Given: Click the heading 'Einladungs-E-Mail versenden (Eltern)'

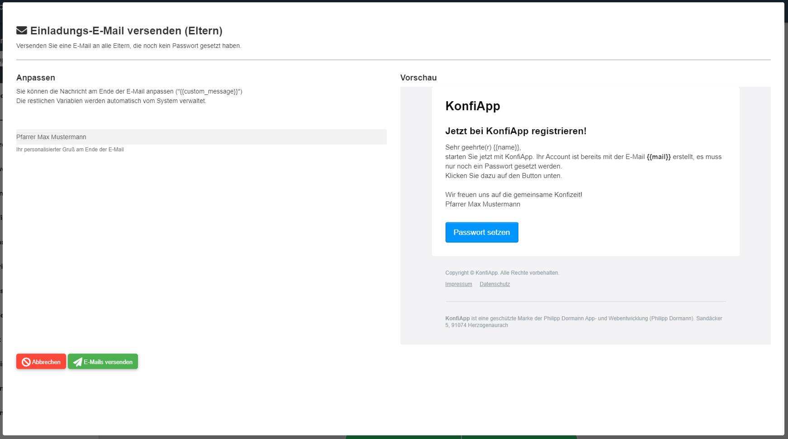Looking at the screenshot, I should [x=126, y=31].
